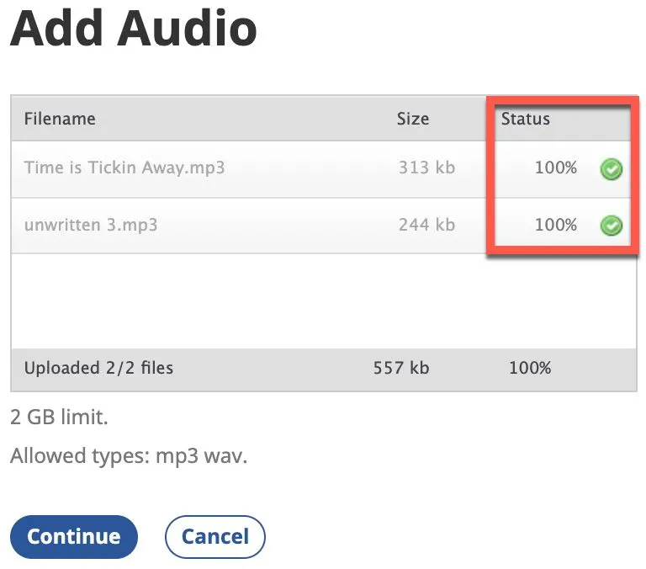
Task: Click the Add Audio heading
Action: 133,29
